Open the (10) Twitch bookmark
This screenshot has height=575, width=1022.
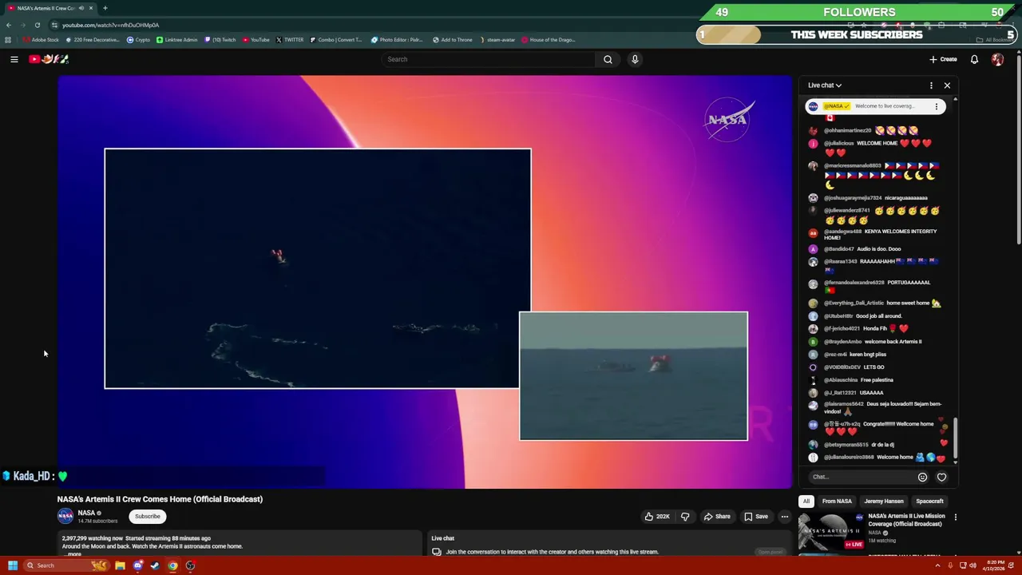(220, 40)
